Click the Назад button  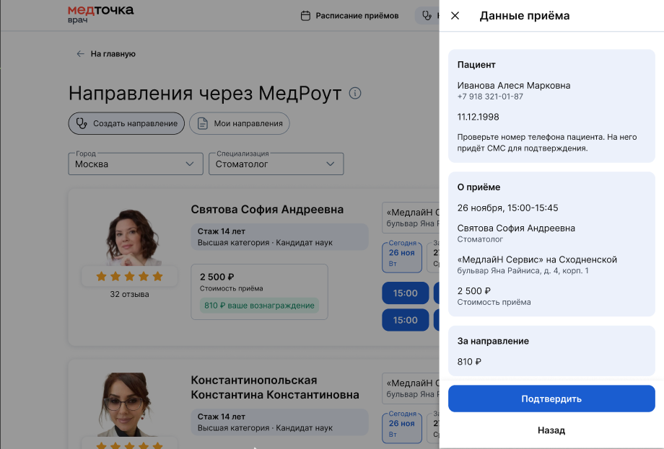[551, 430]
